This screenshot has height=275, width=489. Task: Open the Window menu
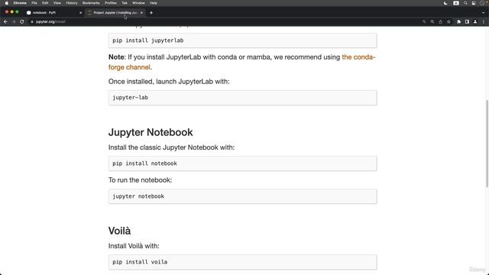coord(138,3)
